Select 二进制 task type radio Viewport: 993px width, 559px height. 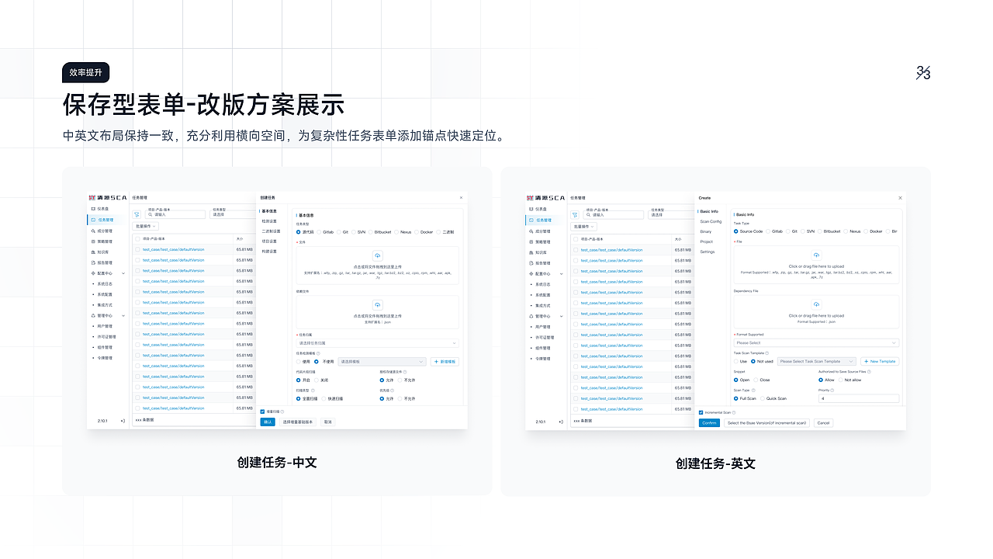pyautogui.click(x=438, y=232)
